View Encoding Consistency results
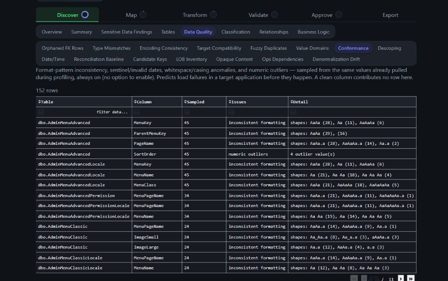Image resolution: width=448 pixels, height=281 pixels. pyautogui.click(x=164, y=48)
